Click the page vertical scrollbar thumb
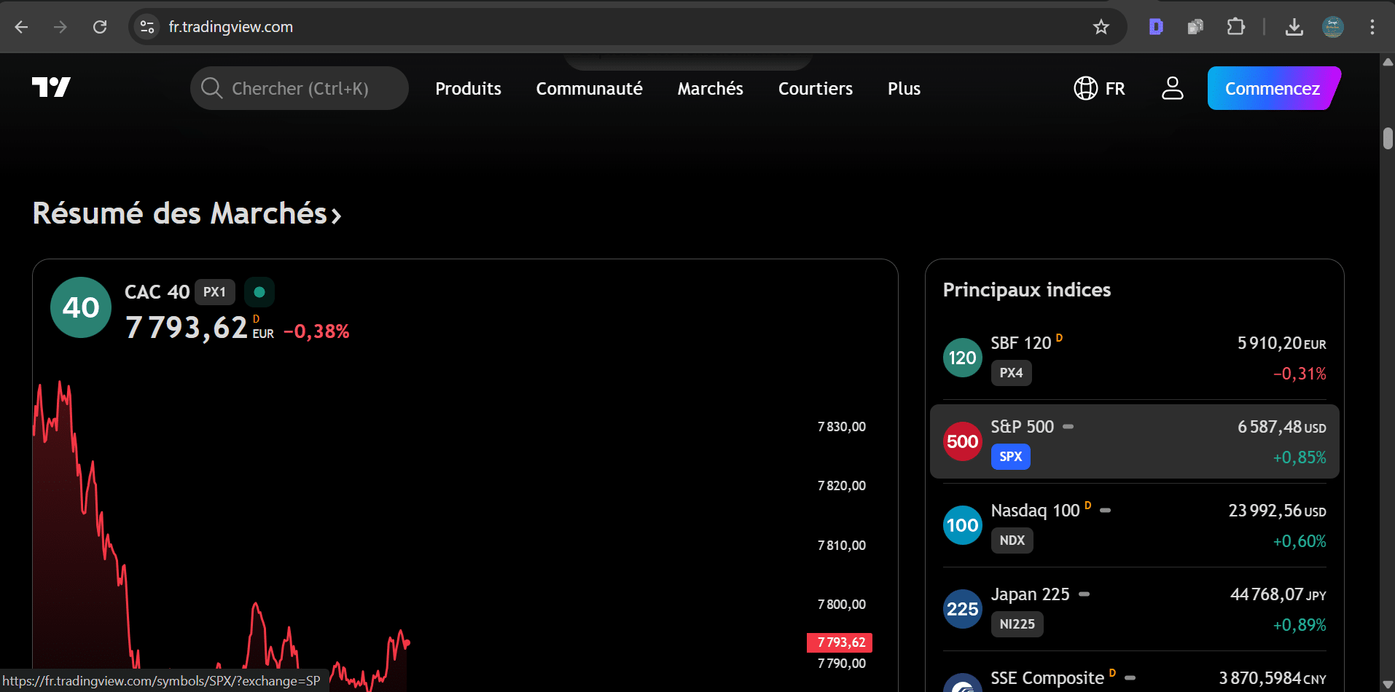Image resolution: width=1395 pixels, height=692 pixels. tap(1387, 138)
